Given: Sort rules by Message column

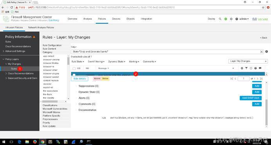Looking at the screenshot, I should (103, 68).
